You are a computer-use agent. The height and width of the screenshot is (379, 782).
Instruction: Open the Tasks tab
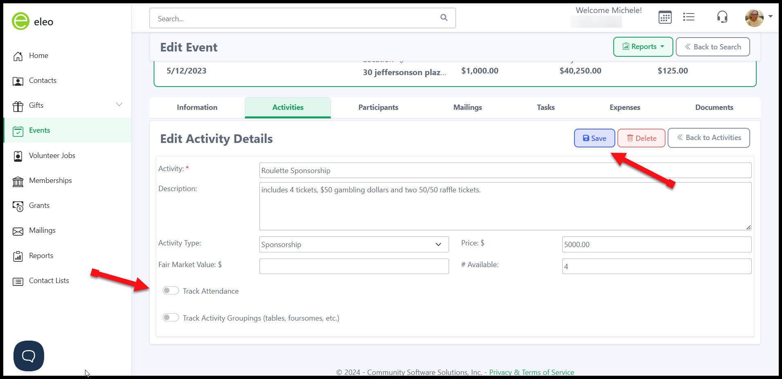tap(546, 107)
